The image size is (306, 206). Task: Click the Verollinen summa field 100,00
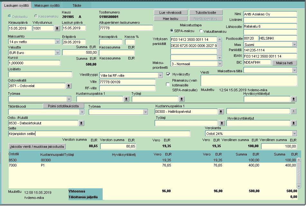point(279,146)
